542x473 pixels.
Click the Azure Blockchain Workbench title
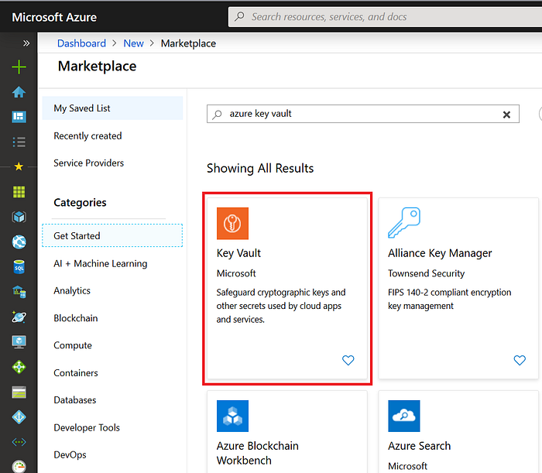coord(258,453)
